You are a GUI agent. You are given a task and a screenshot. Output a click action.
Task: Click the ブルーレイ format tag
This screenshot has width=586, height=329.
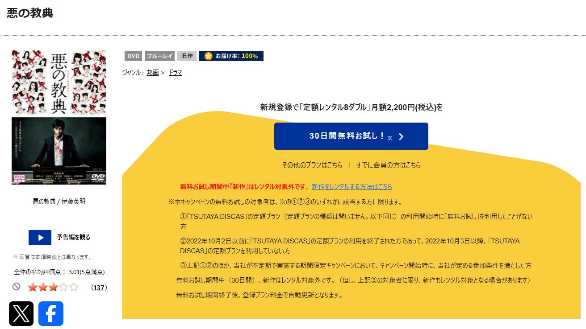pos(159,56)
